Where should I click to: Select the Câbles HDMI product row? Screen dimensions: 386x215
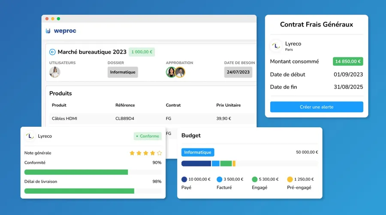coord(153,119)
